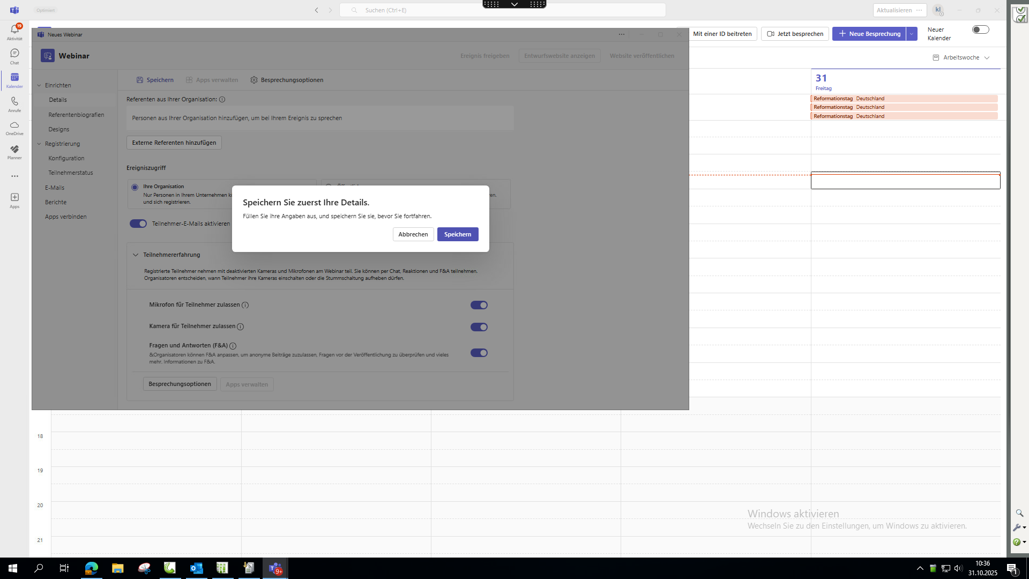Open Planner app icon

[x=14, y=152]
